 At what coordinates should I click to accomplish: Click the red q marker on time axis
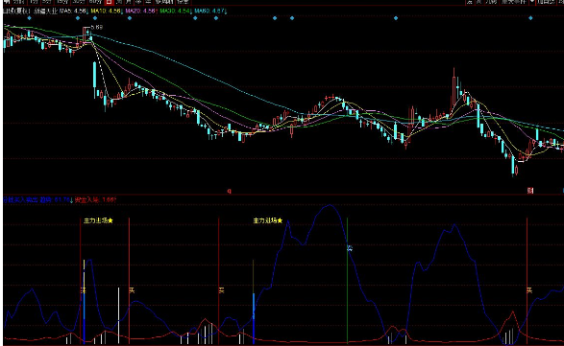point(229,192)
